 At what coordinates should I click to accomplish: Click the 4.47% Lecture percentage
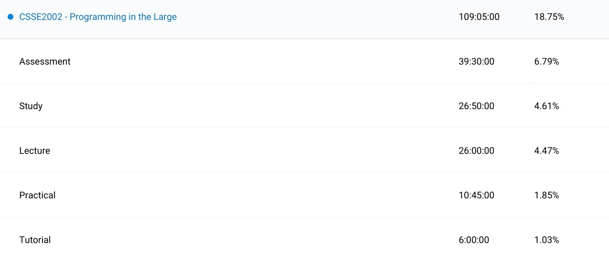coord(546,151)
